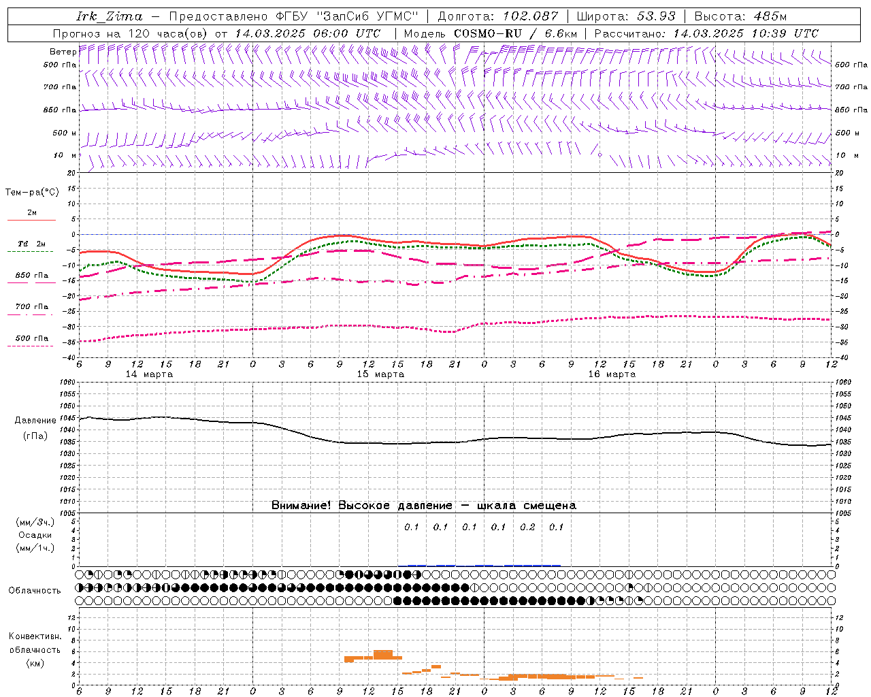Click the "15 марта" date label
The height and width of the screenshot is (697, 871).
tap(380, 374)
